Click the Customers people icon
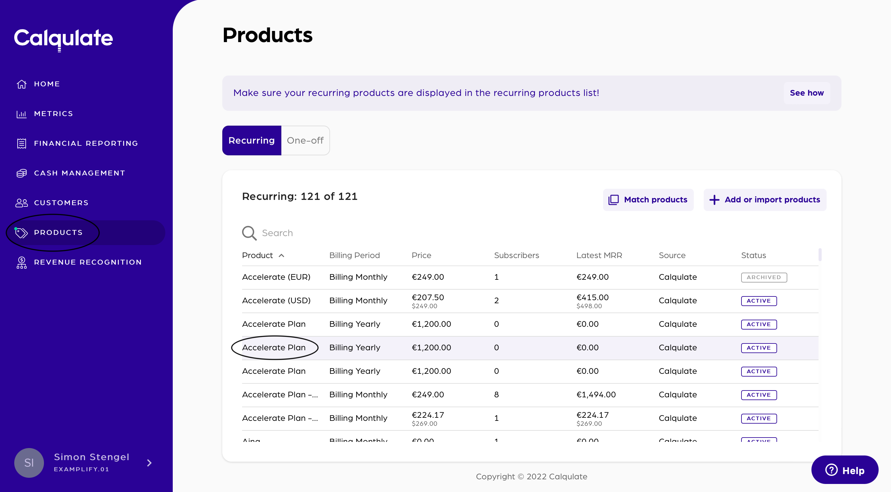 (21, 203)
